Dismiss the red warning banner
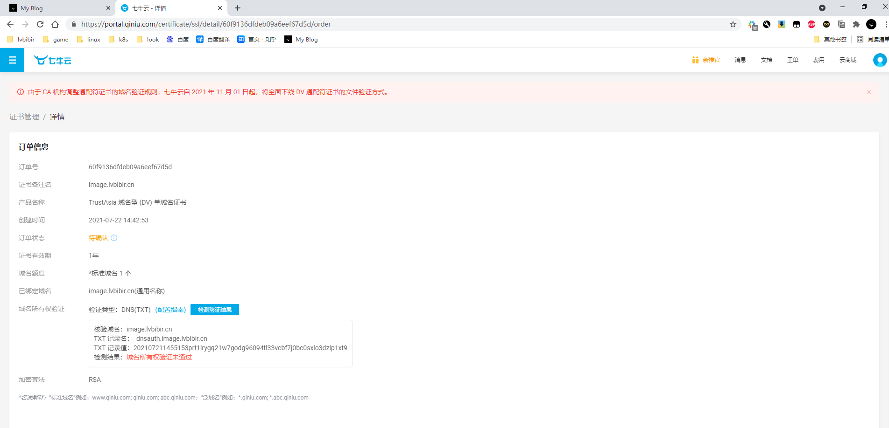Image resolution: width=889 pixels, height=428 pixels. pyautogui.click(x=868, y=92)
